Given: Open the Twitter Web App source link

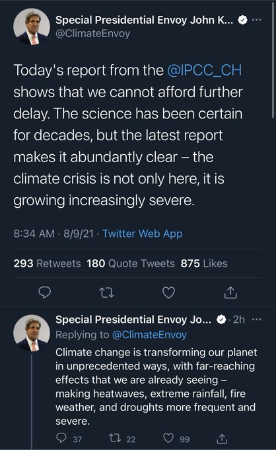Looking at the screenshot, I should (x=143, y=234).
